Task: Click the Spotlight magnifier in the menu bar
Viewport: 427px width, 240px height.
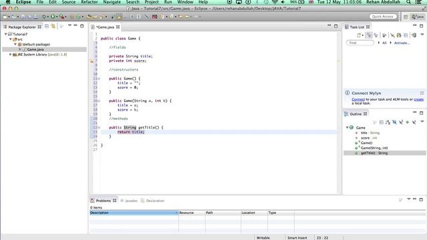Action: 408,2
